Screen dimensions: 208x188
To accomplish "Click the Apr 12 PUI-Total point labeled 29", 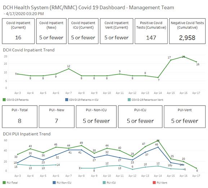I will point(132,157).
